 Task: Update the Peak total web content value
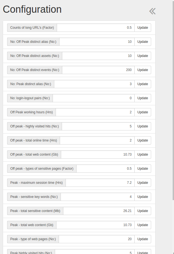click(143, 225)
